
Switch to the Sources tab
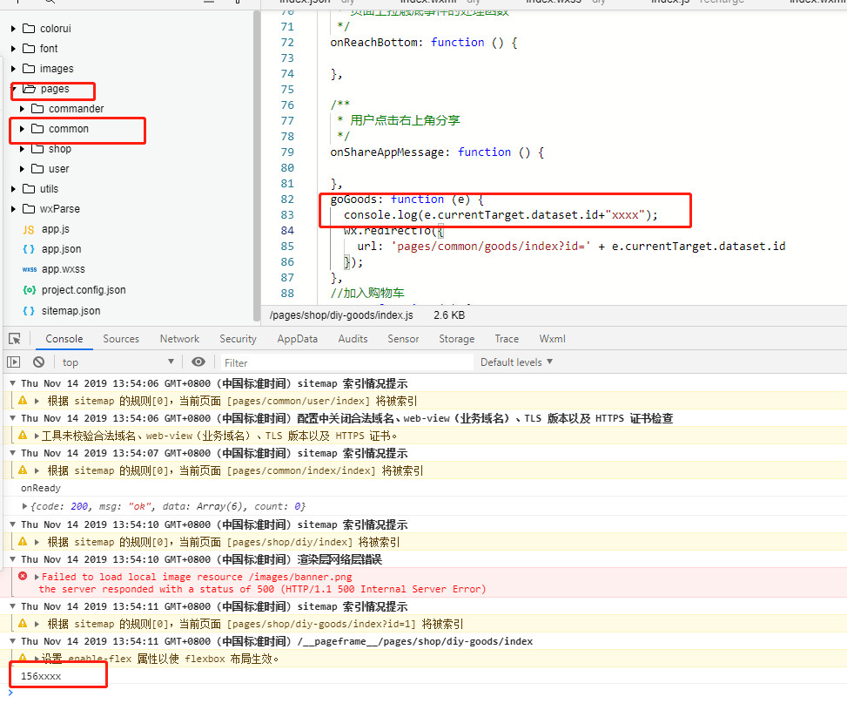121,339
